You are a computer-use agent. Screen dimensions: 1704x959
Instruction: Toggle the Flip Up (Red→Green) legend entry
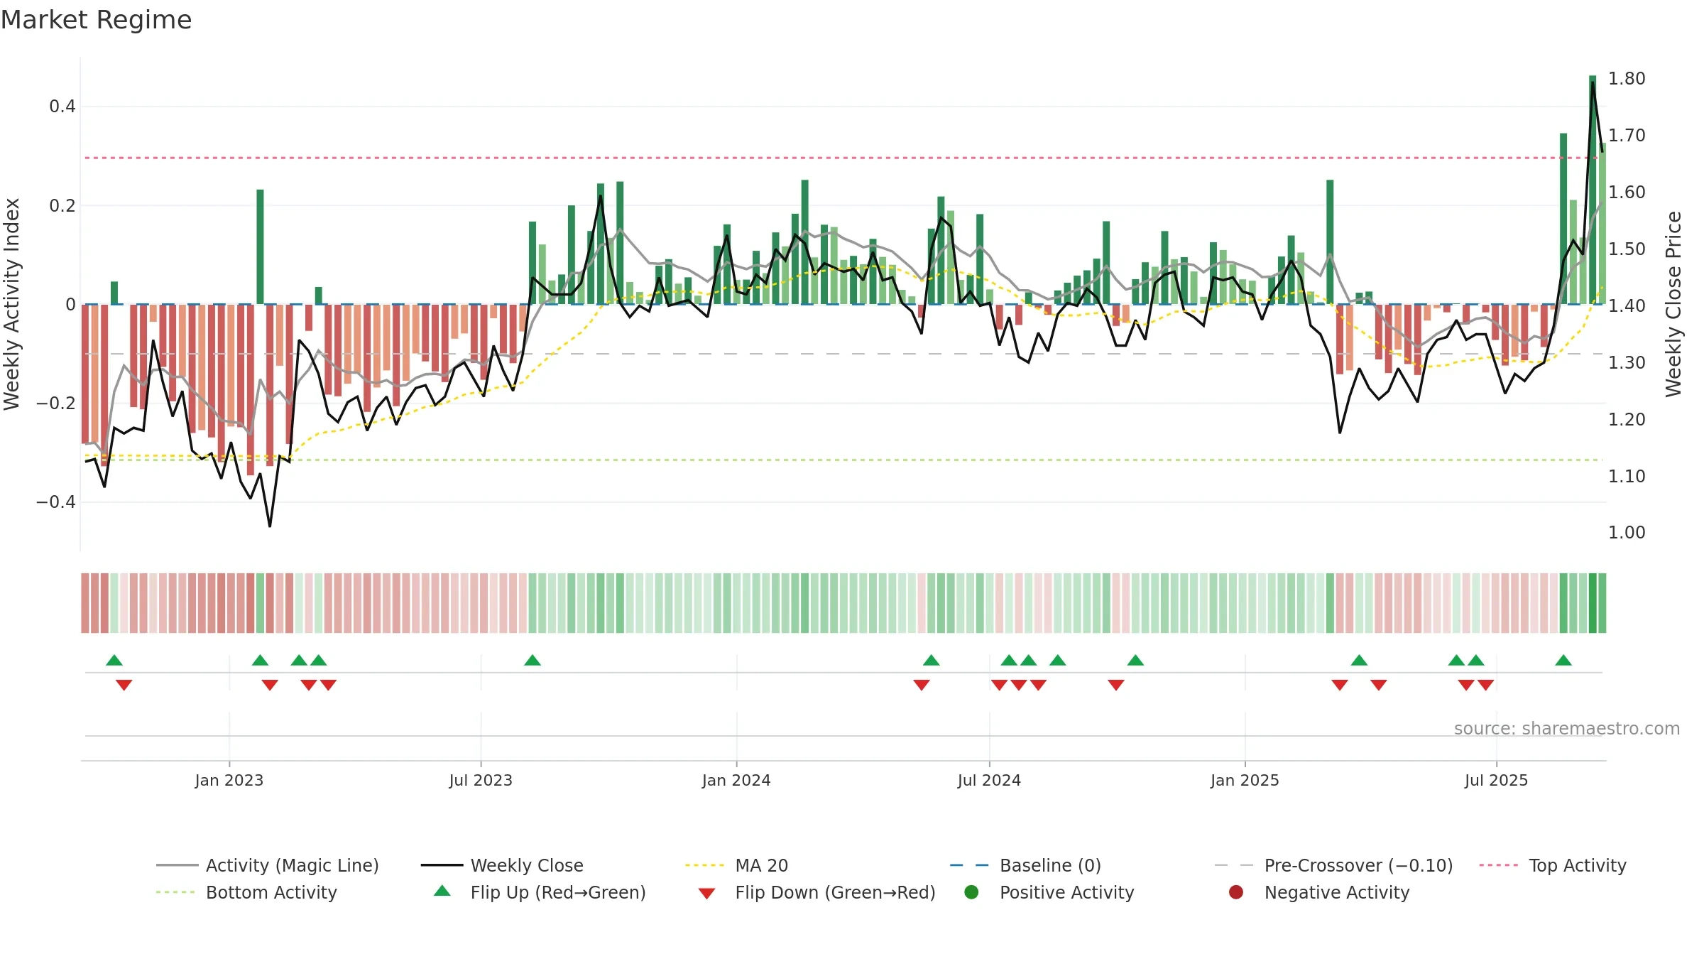[x=540, y=892]
